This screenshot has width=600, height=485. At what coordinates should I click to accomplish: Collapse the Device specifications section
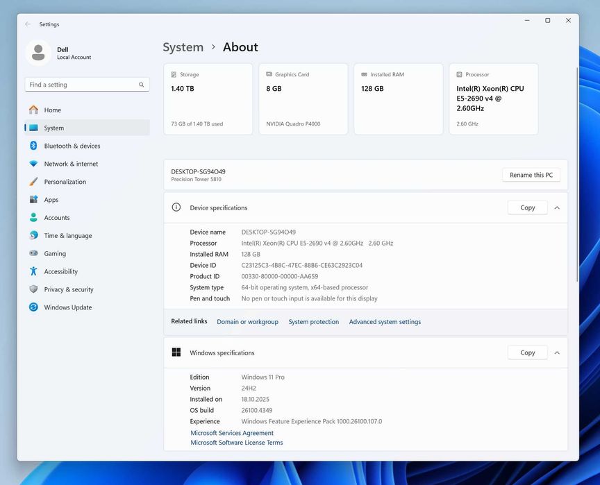pyautogui.click(x=557, y=207)
